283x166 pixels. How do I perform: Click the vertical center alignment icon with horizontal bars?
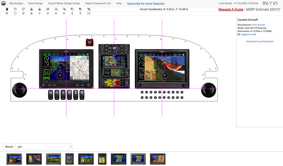tap(48, 13)
